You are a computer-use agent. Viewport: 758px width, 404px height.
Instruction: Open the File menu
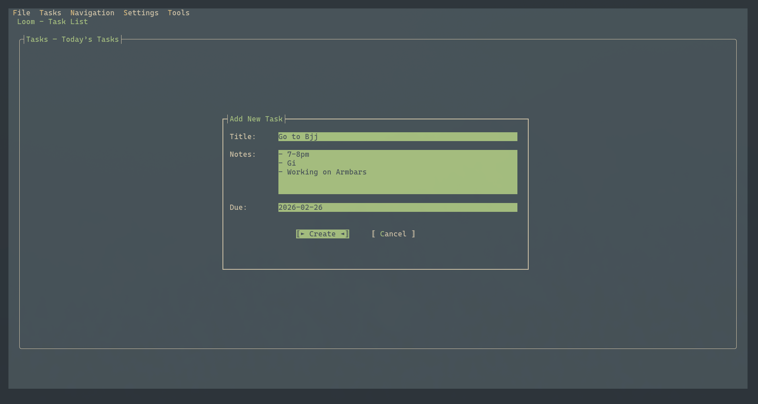pyautogui.click(x=21, y=12)
